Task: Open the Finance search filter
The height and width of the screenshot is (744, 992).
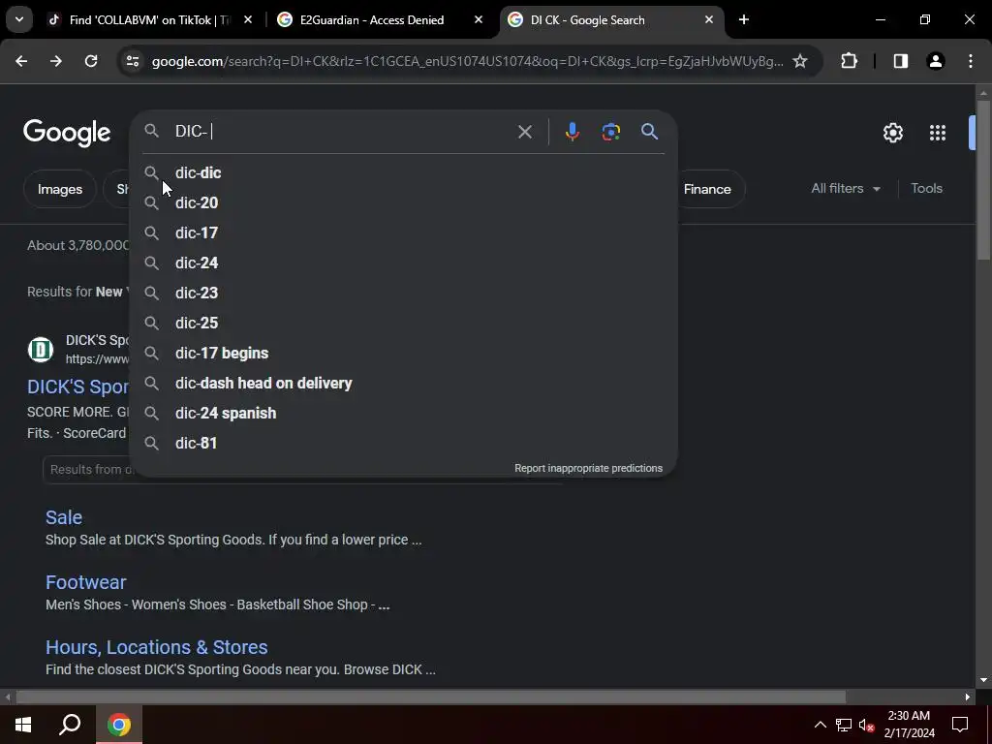Action: click(707, 189)
